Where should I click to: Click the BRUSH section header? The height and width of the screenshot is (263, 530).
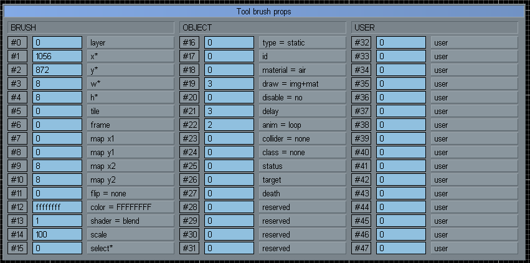click(x=91, y=28)
